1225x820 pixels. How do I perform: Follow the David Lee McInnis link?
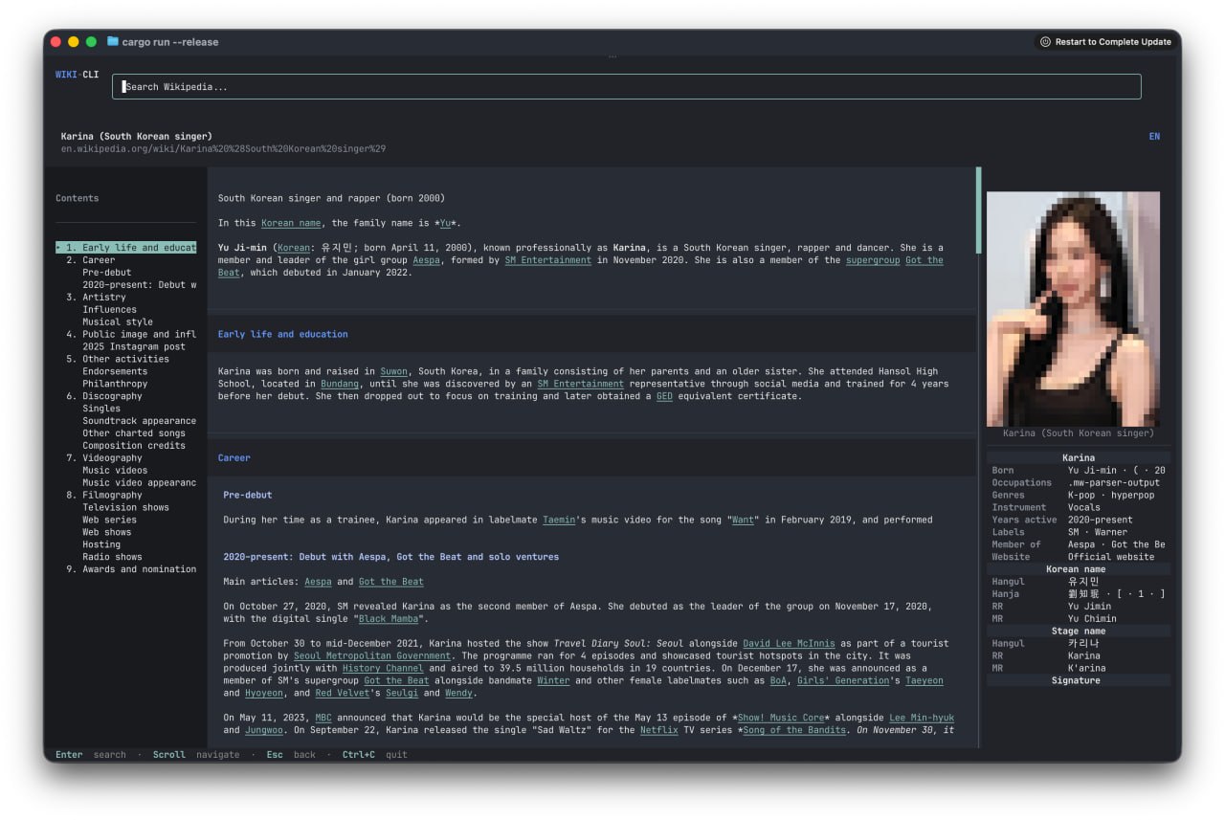pos(789,644)
